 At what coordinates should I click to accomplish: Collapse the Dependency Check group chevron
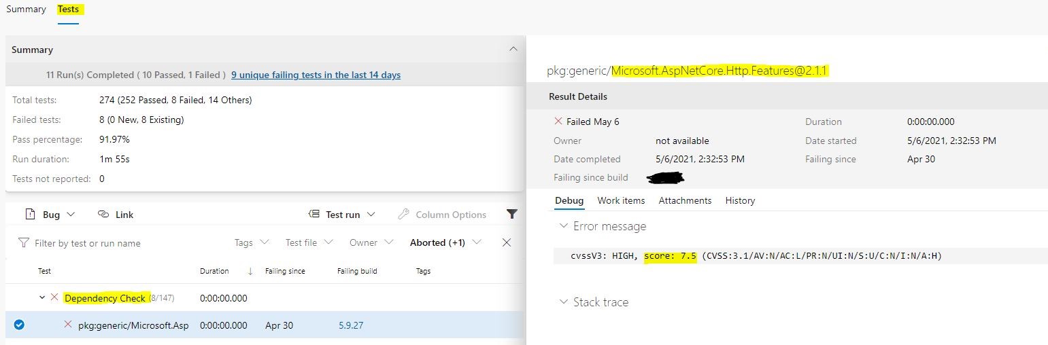[42, 297]
